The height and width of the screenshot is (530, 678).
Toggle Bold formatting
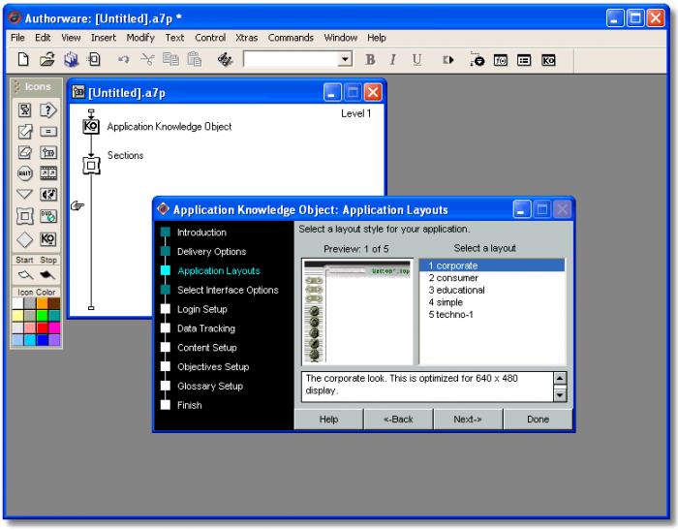coord(370,60)
